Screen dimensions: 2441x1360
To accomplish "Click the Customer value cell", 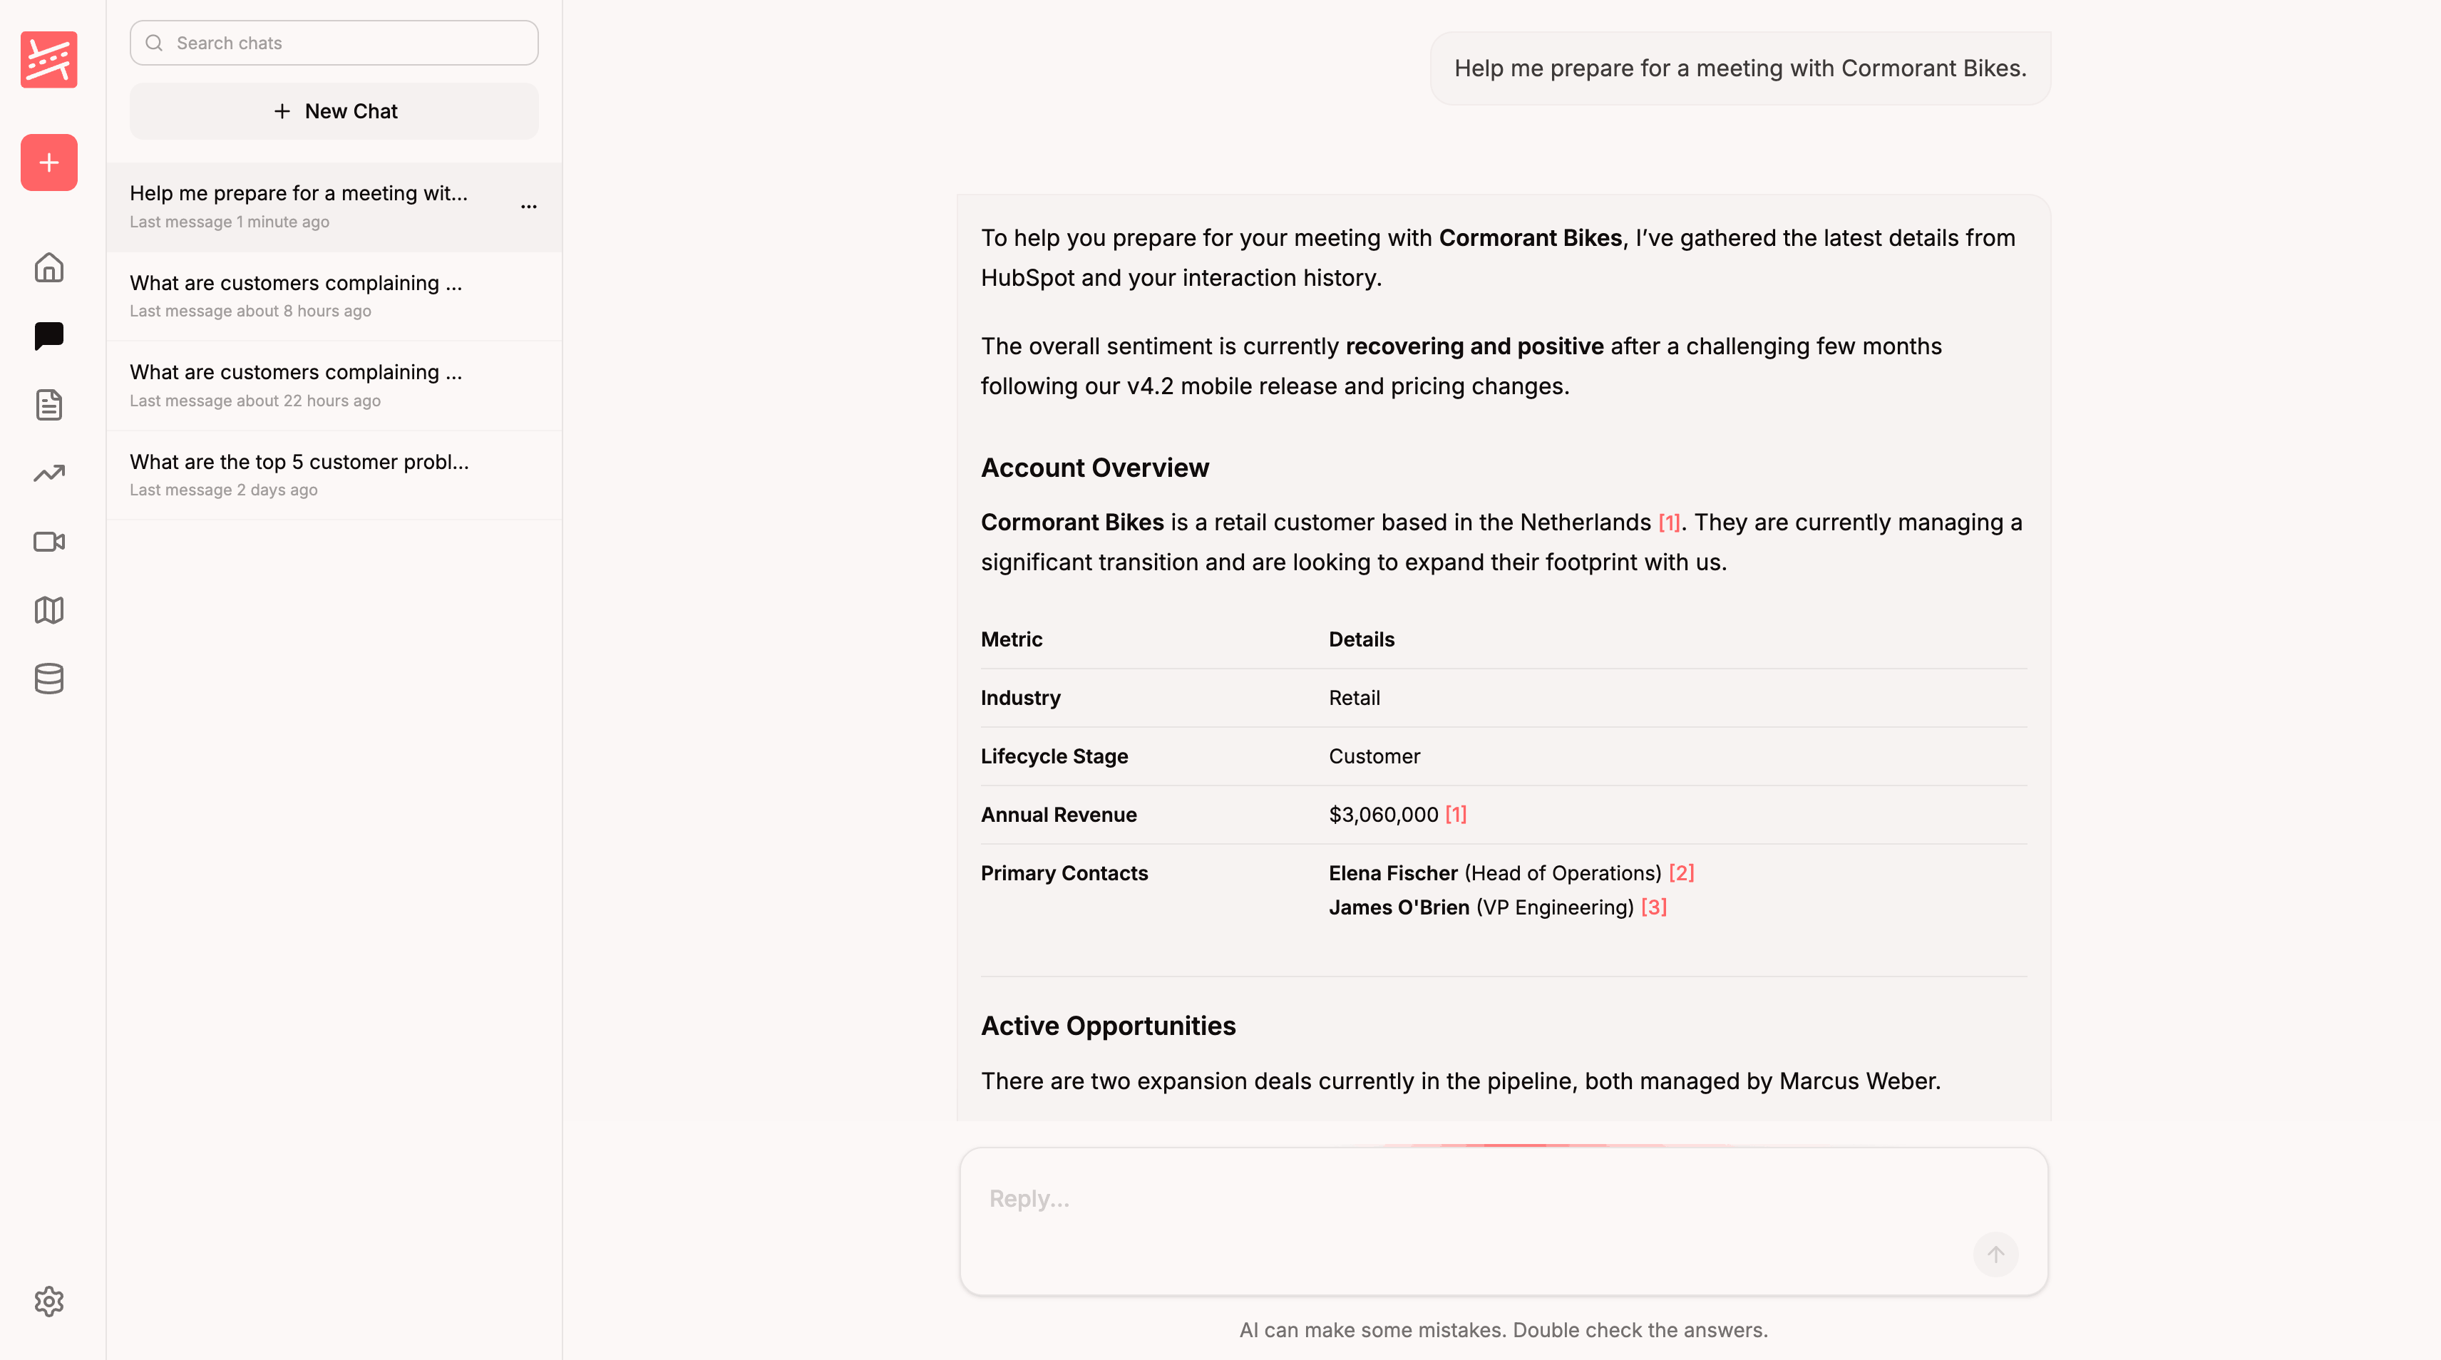I will pos(1374,756).
